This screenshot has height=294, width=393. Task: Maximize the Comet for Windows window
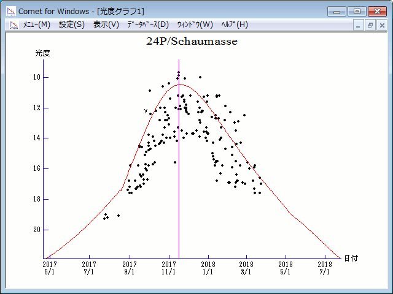[356, 11]
